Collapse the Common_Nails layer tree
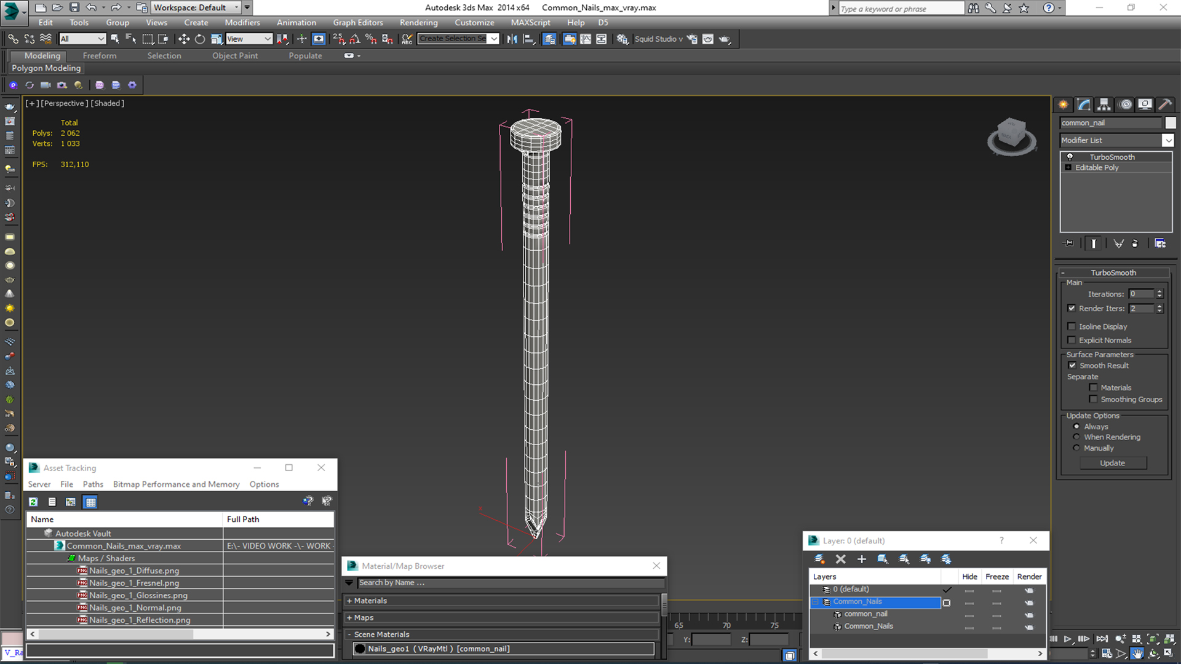 [x=816, y=602]
